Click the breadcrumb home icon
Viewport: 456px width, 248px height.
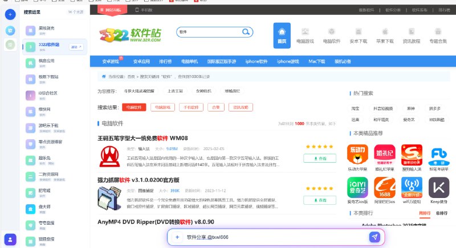[x=104, y=77]
